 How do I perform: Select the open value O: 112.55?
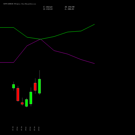coord(48,9)
